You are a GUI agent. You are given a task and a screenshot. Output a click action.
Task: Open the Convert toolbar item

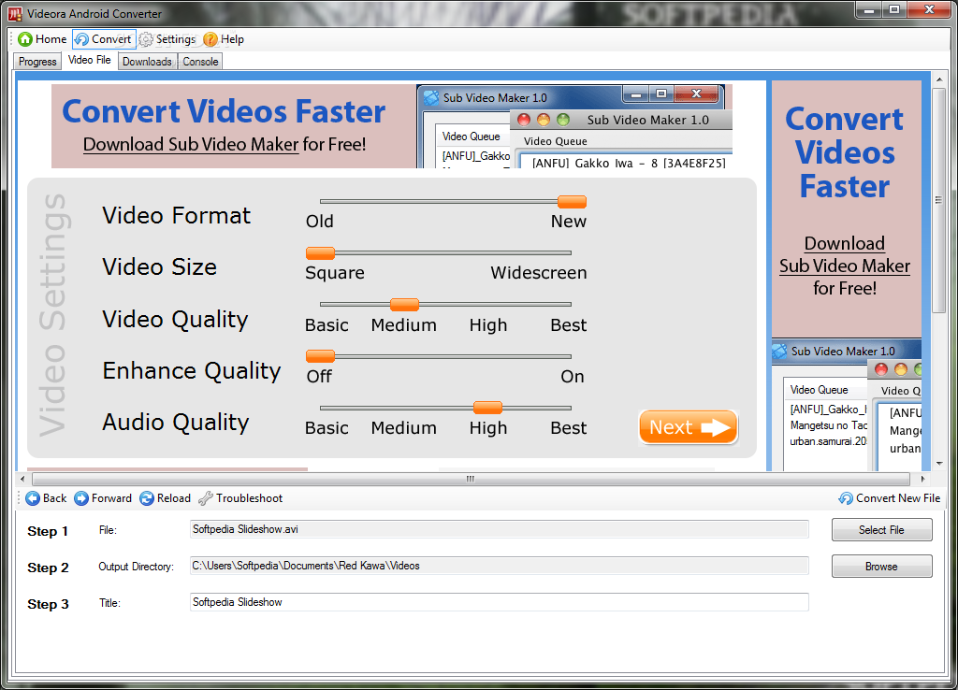104,39
